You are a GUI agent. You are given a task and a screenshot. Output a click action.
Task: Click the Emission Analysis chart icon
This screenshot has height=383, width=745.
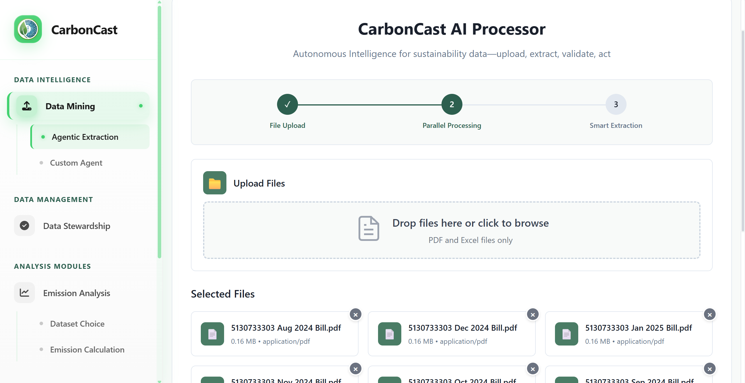pos(24,293)
